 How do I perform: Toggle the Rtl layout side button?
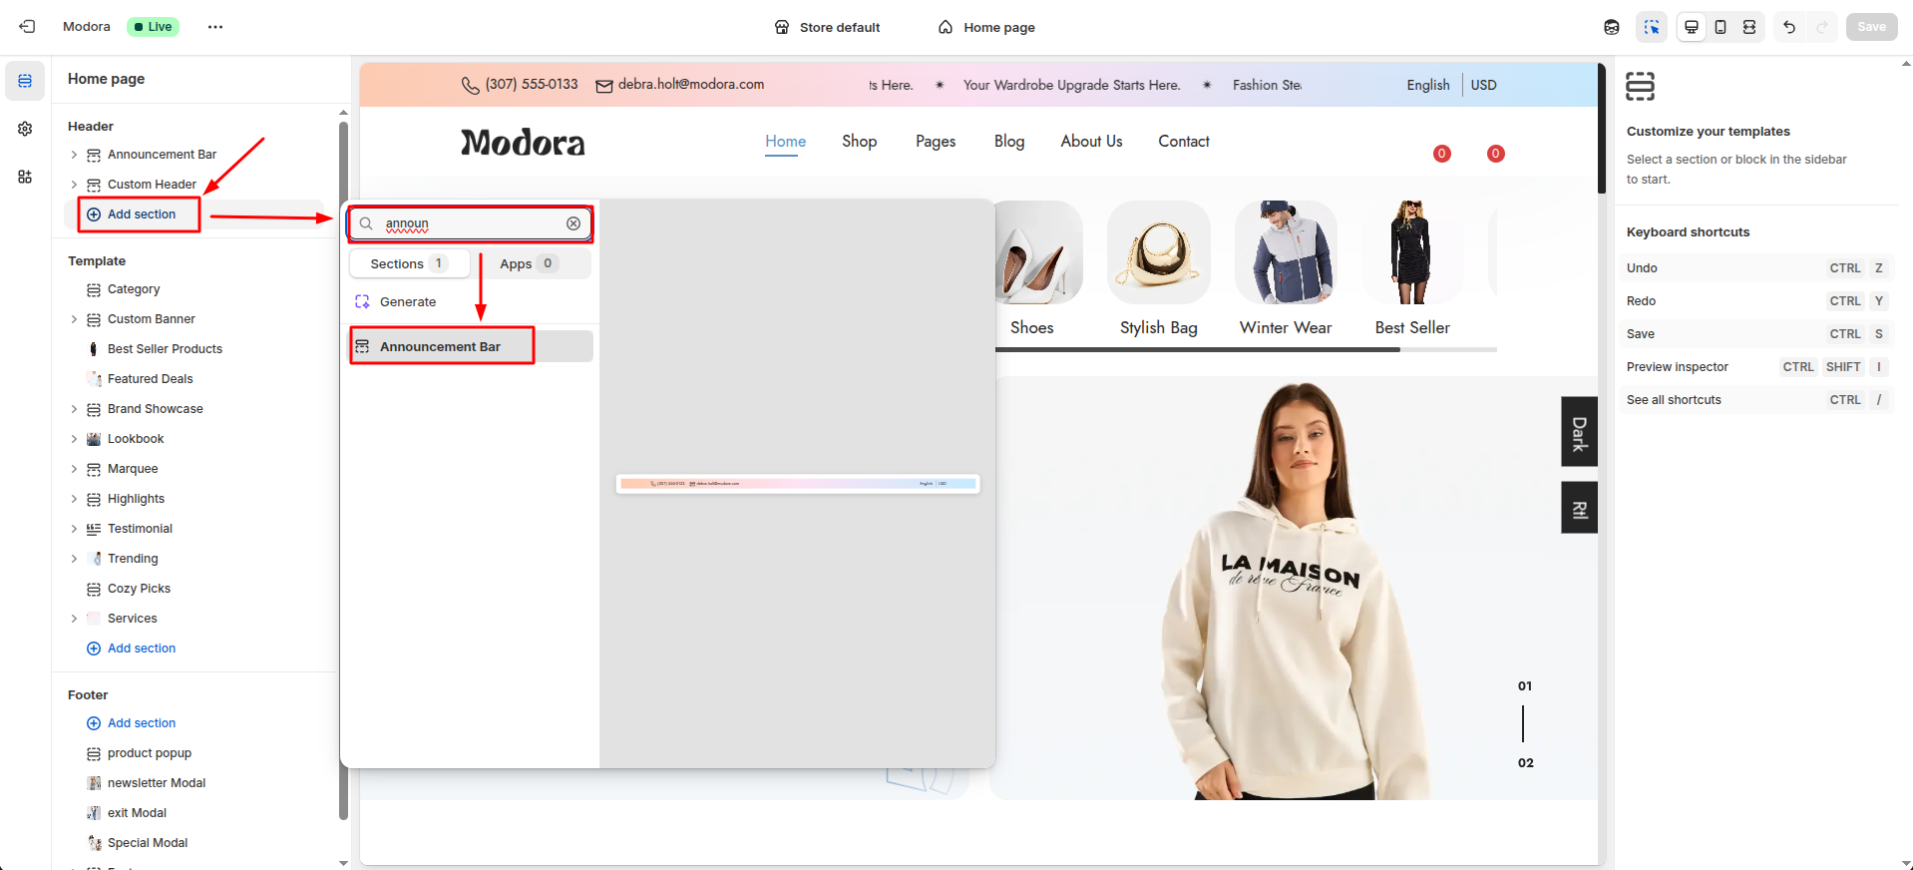click(x=1579, y=508)
